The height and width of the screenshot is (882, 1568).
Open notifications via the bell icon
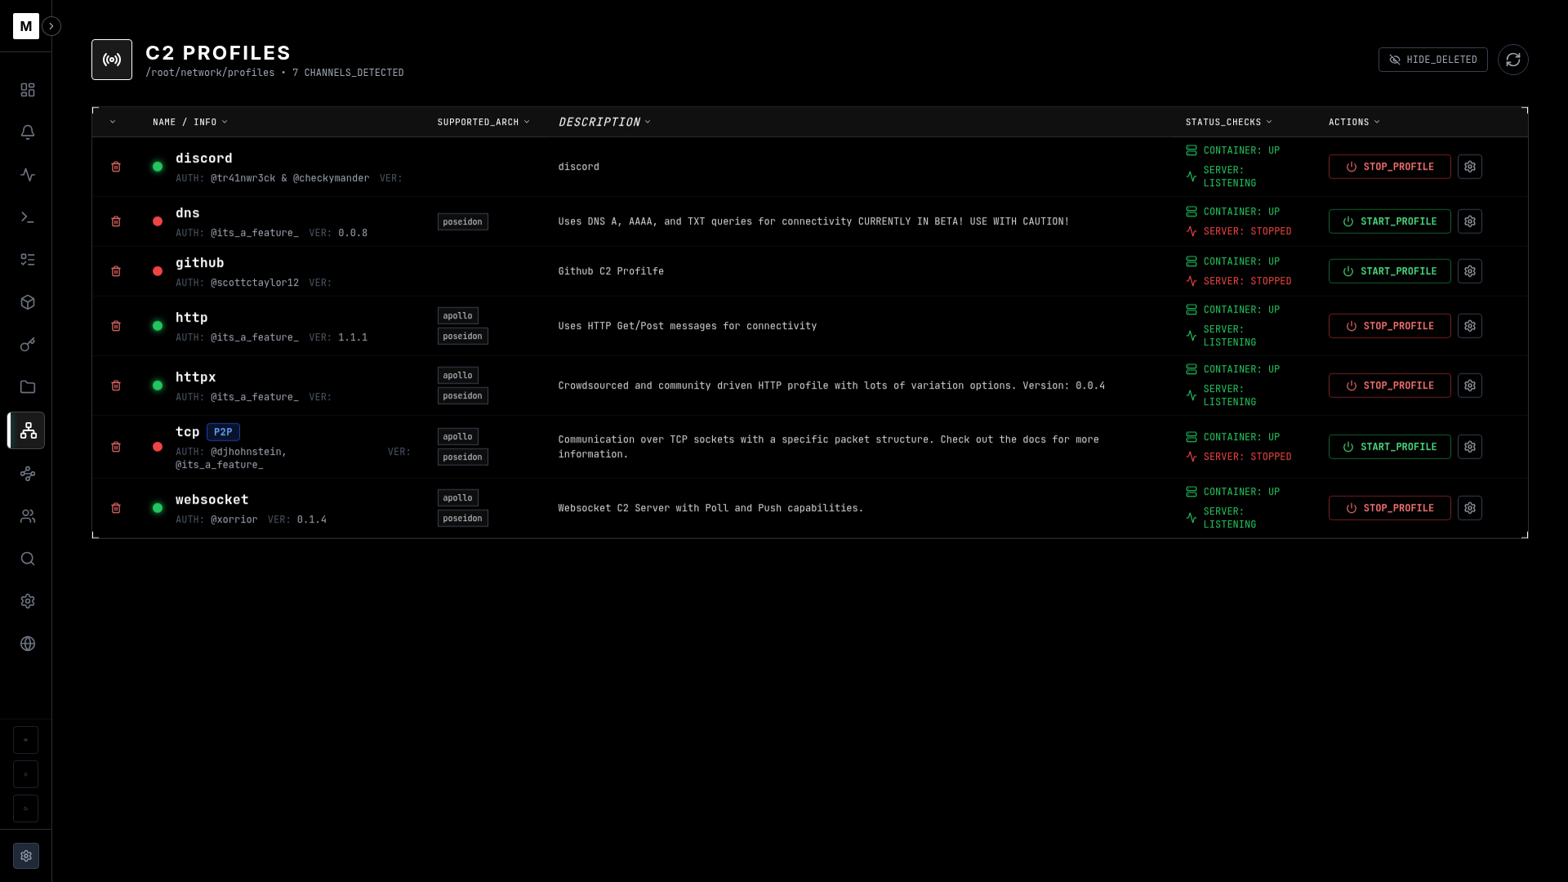coord(27,132)
